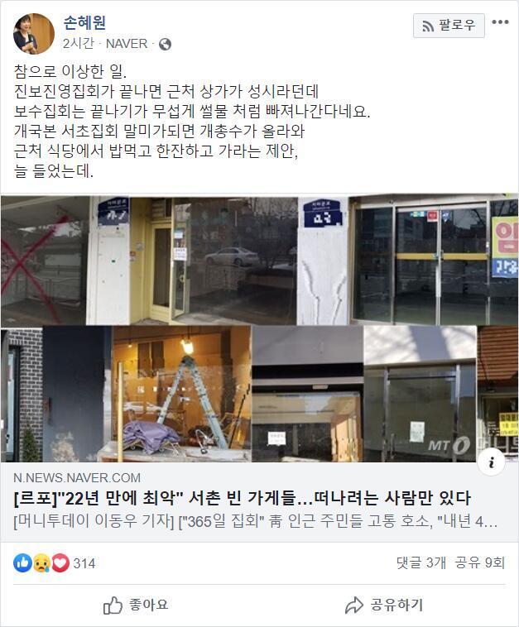Click the blue thumbs-up reaction icon
The image size is (519, 627).
tap(23, 563)
